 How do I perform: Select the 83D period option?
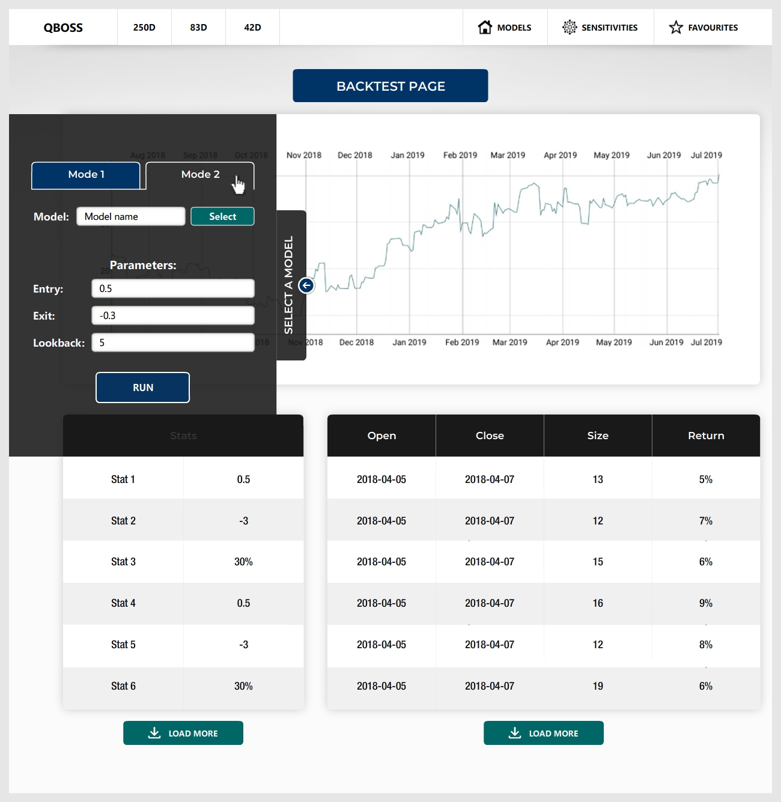click(198, 27)
